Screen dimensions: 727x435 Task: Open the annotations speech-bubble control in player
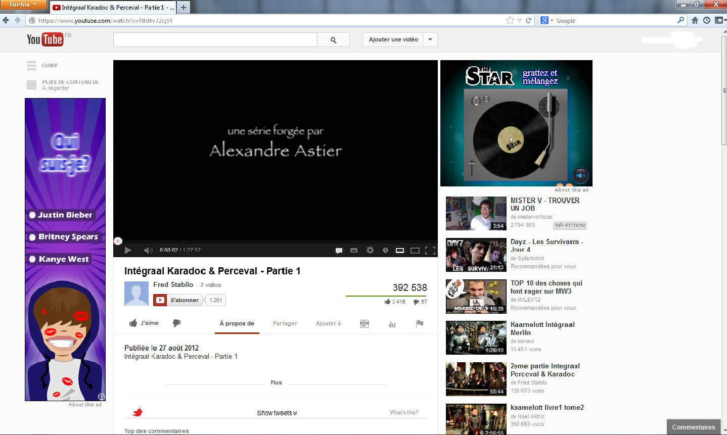(339, 250)
